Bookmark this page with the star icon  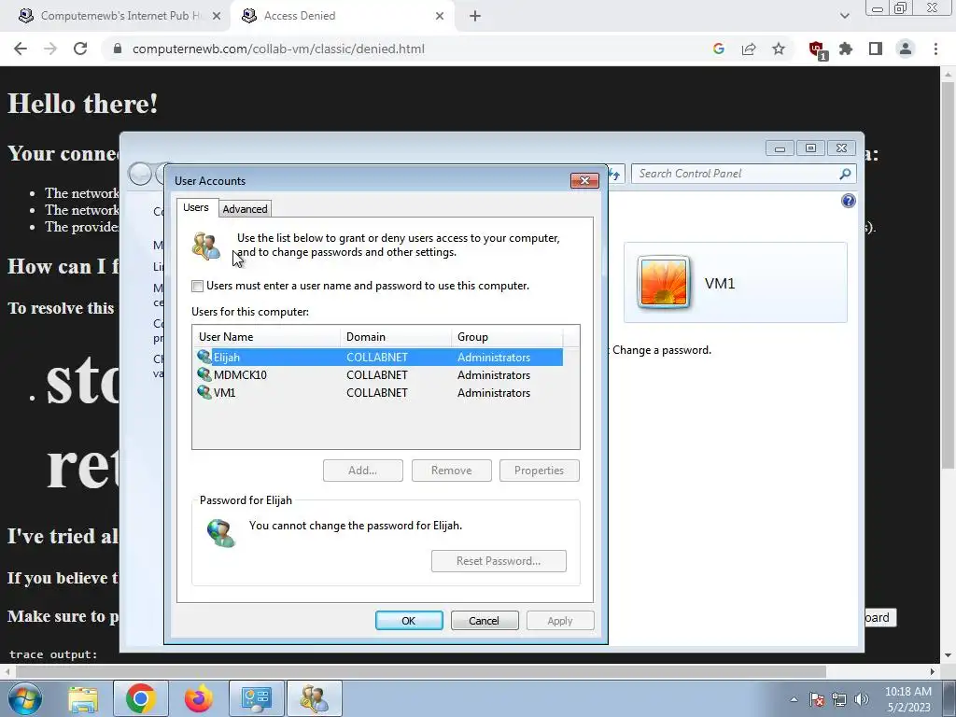point(779,49)
